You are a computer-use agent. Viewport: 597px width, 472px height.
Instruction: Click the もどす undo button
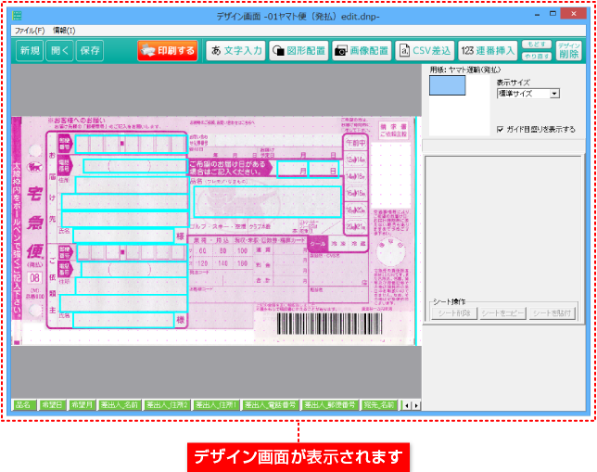point(537,45)
